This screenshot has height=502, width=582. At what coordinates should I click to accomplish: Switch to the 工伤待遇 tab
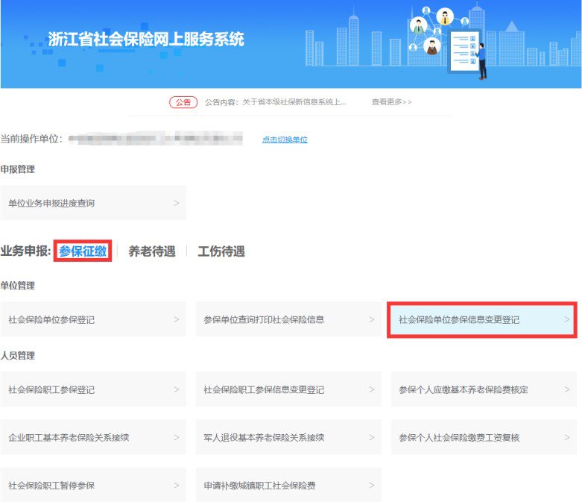(x=221, y=251)
